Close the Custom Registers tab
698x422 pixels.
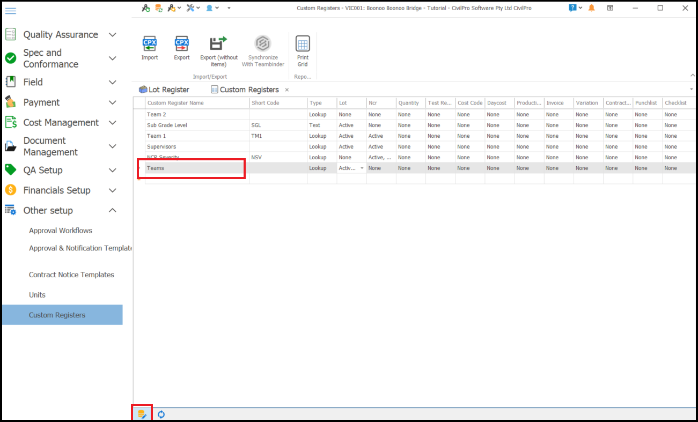(x=287, y=90)
